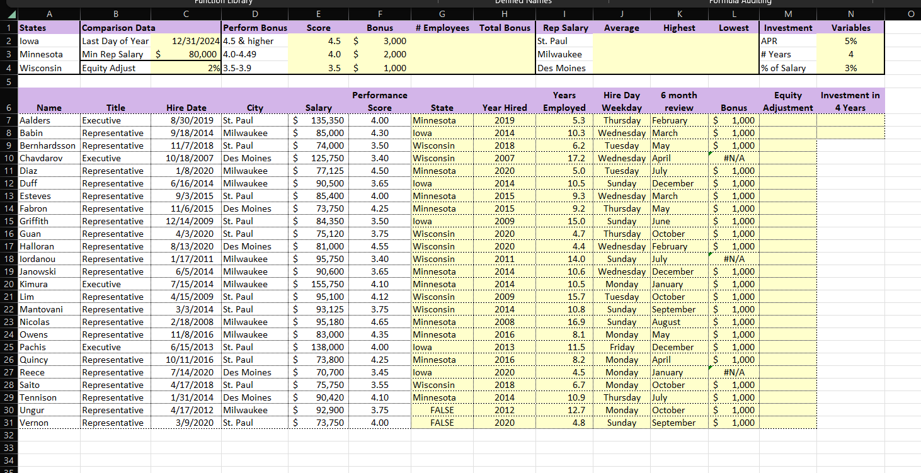Click the "Equity Adjustment" heading cell
The width and height of the screenshot is (921, 473).
point(787,101)
